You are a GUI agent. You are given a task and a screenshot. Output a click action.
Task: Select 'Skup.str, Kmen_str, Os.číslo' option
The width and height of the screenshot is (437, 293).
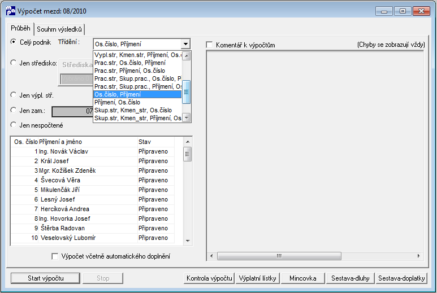(138, 110)
